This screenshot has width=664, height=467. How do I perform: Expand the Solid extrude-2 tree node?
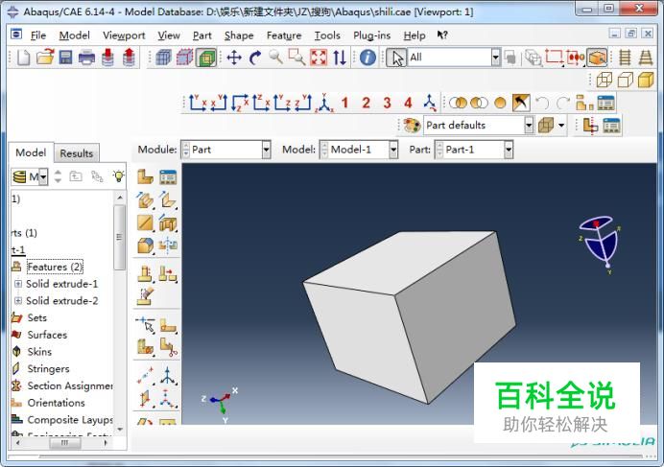click(18, 300)
